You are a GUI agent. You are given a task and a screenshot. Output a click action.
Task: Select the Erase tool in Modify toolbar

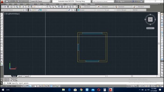[162, 14]
